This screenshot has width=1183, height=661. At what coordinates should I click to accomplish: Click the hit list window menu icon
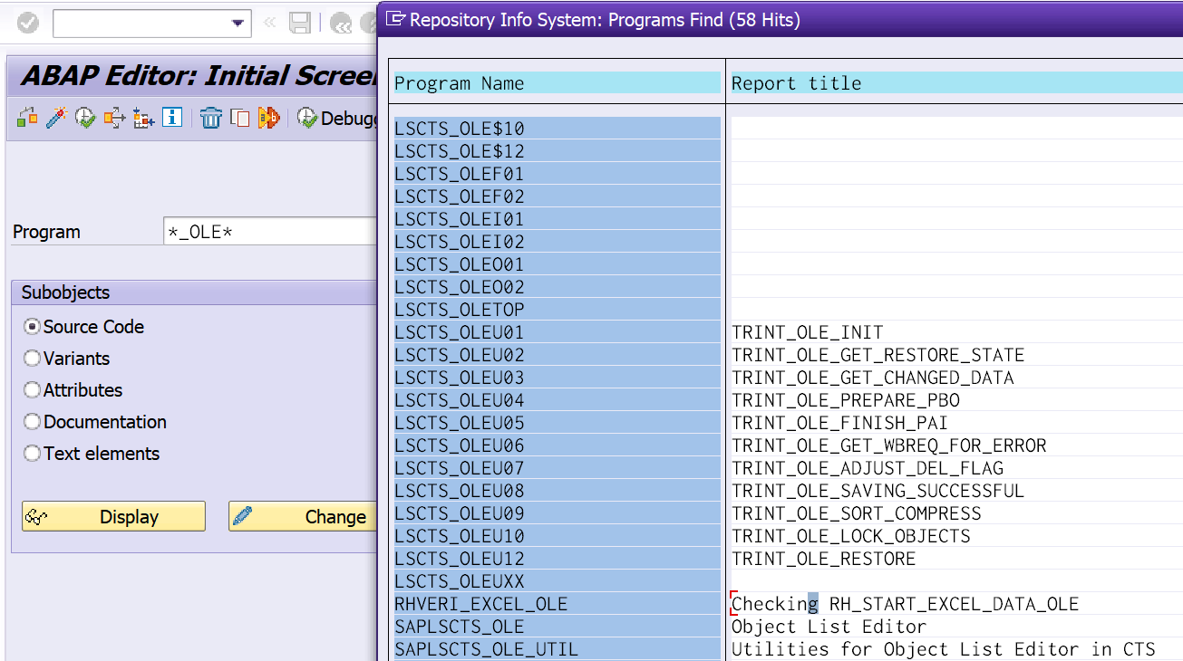pyautogui.click(x=395, y=19)
